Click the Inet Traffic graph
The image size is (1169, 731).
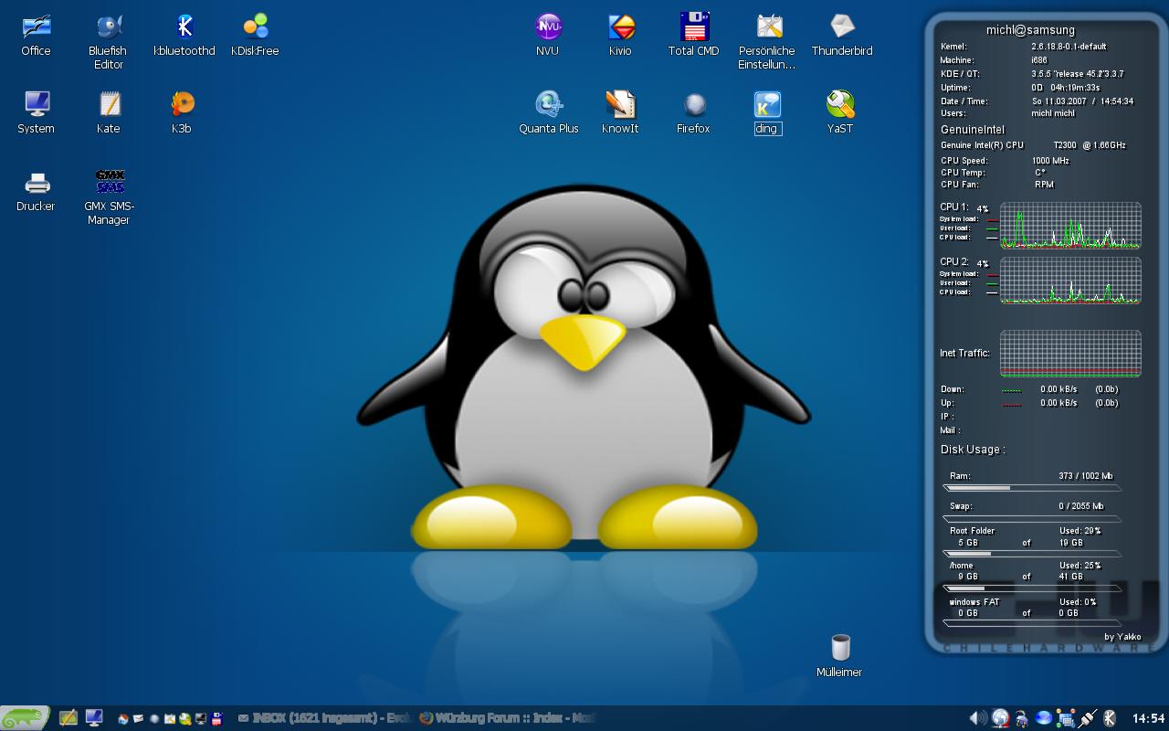[1070, 354]
